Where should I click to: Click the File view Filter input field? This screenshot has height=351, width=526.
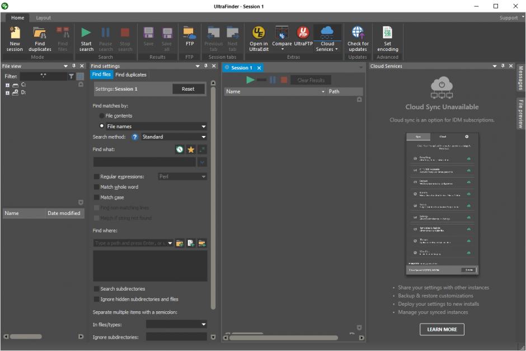[43, 77]
